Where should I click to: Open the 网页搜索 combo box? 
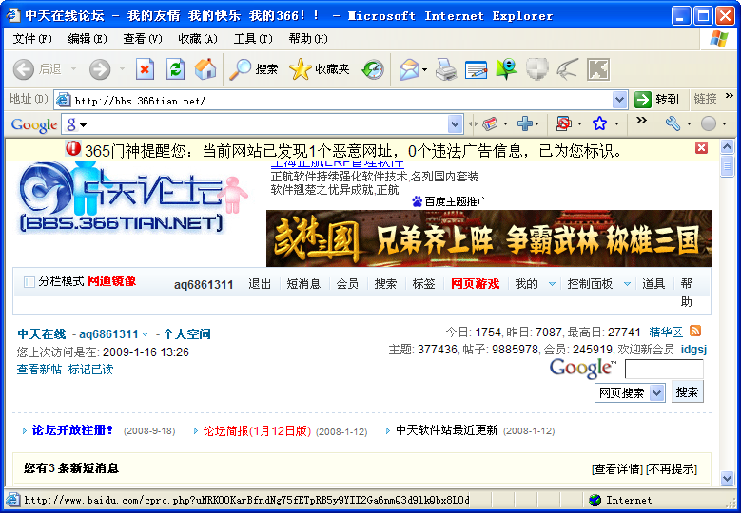pos(630,392)
